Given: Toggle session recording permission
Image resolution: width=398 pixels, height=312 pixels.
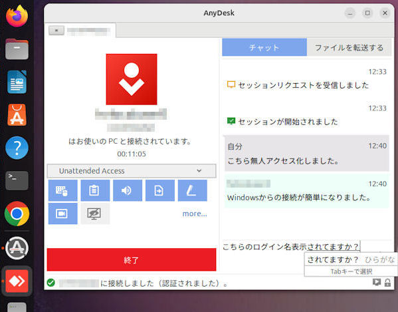Looking at the screenshot, I should click(x=62, y=214).
